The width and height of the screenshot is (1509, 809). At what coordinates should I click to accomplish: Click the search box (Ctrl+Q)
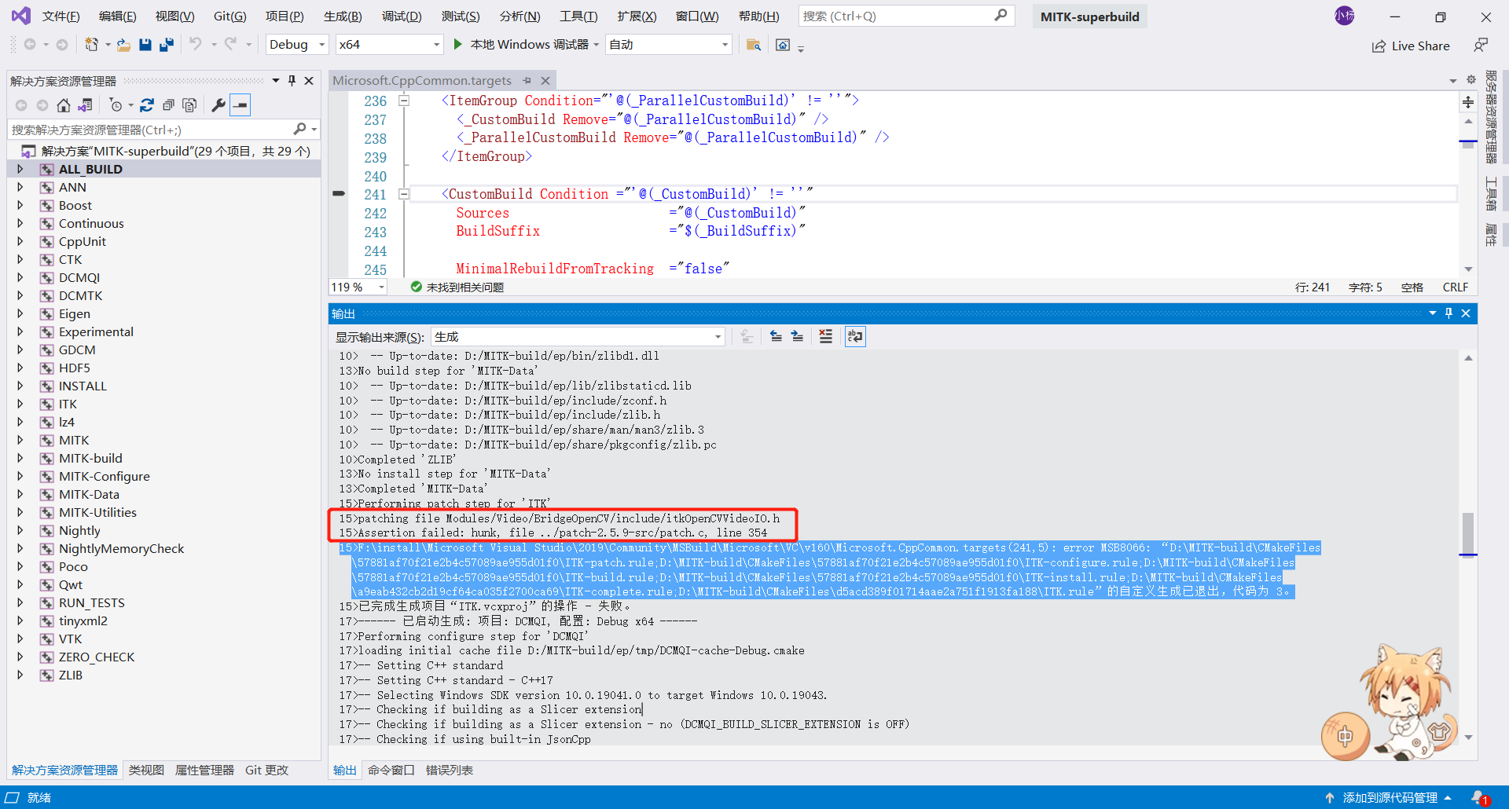point(906,16)
